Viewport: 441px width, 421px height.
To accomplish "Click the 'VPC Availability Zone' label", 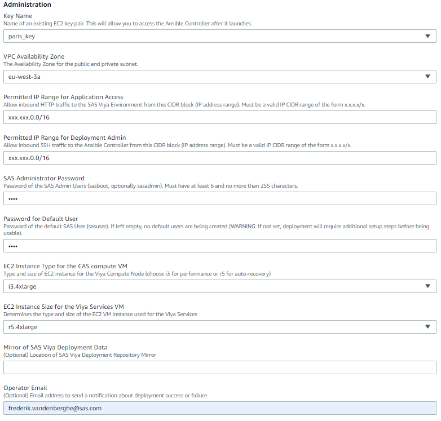I will [34, 56].
